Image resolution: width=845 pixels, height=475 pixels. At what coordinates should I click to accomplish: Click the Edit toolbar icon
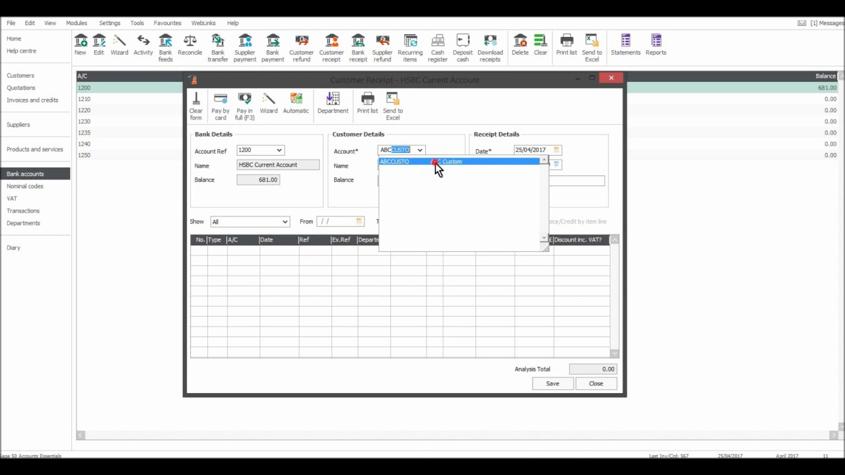tap(99, 45)
